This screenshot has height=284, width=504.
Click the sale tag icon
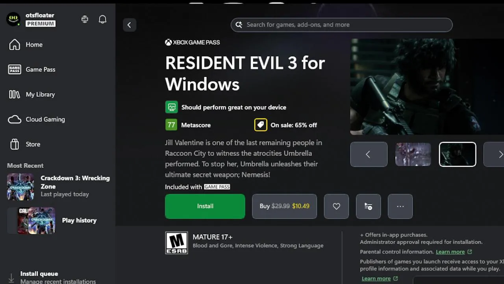tap(261, 125)
